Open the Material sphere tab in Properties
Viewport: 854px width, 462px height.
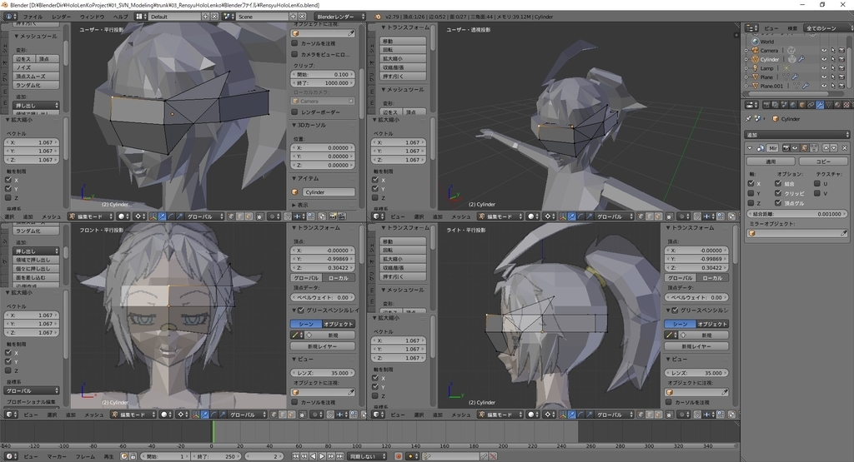pyautogui.click(x=837, y=104)
